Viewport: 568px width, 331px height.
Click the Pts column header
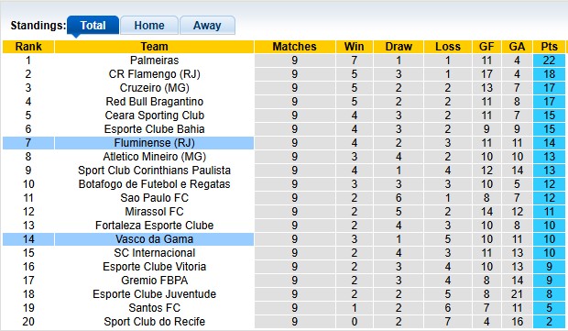[549, 47]
